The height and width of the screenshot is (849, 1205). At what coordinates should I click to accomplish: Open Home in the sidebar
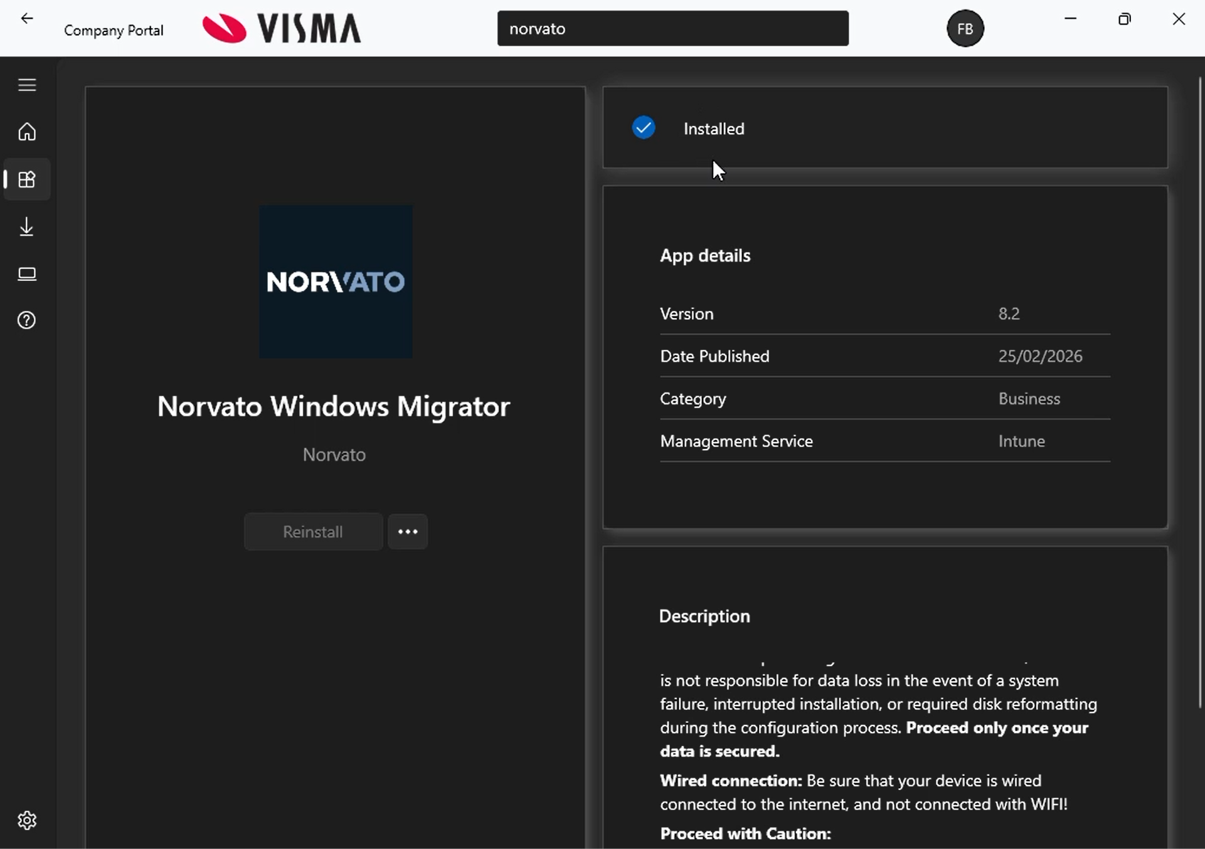(x=26, y=132)
